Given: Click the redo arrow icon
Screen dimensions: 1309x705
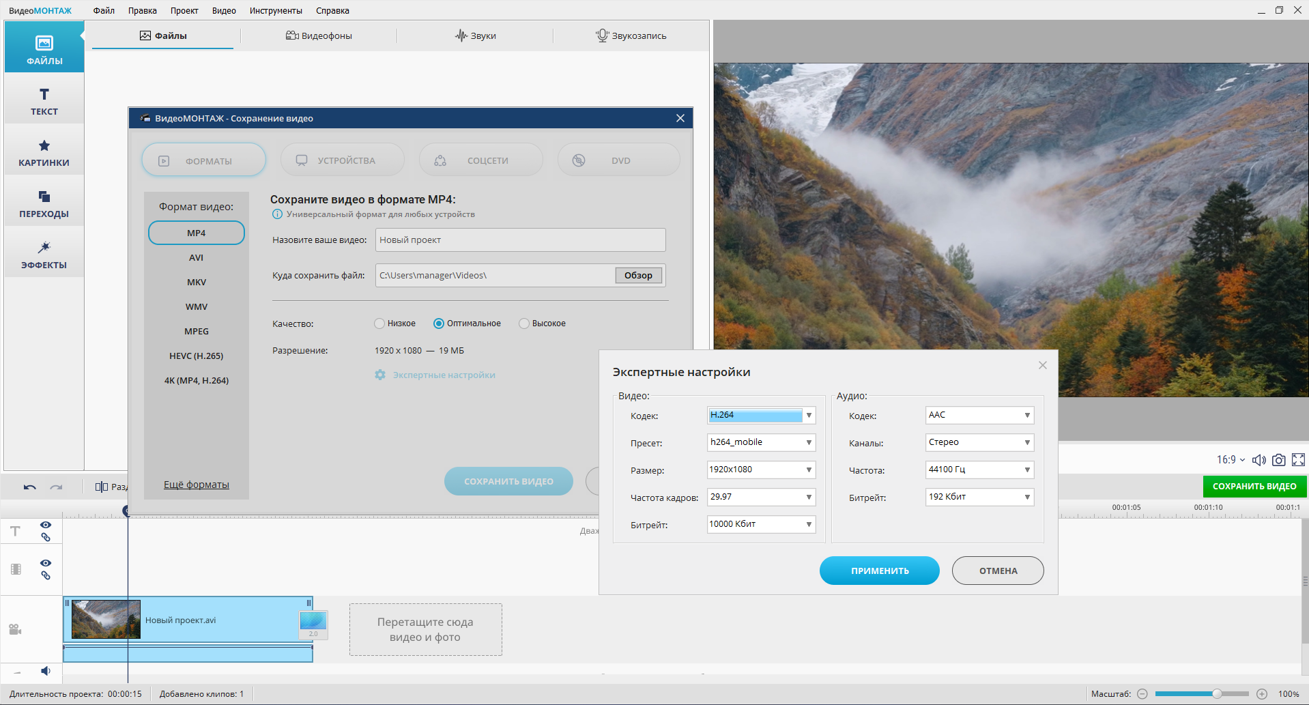Looking at the screenshot, I should pyautogui.click(x=56, y=487).
